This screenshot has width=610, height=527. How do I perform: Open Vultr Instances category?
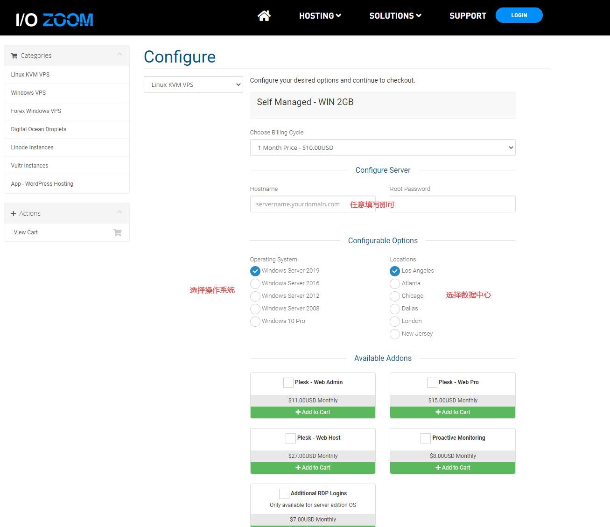(67, 166)
